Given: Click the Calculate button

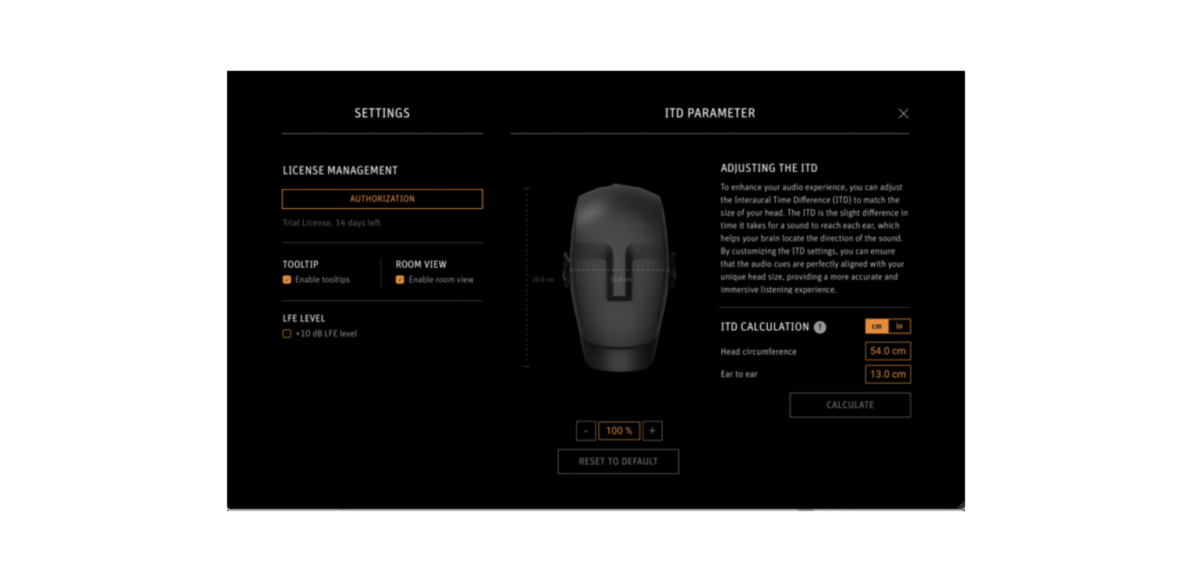Looking at the screenshot, I should tap(850, 405).
